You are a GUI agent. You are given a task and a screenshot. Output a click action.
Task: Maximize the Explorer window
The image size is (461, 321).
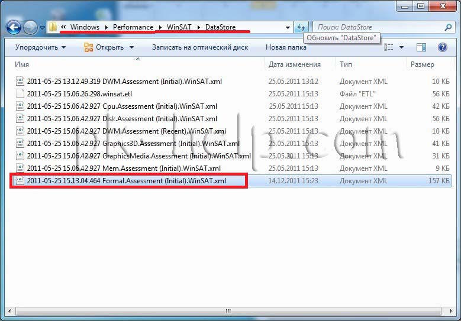point(421,6)
